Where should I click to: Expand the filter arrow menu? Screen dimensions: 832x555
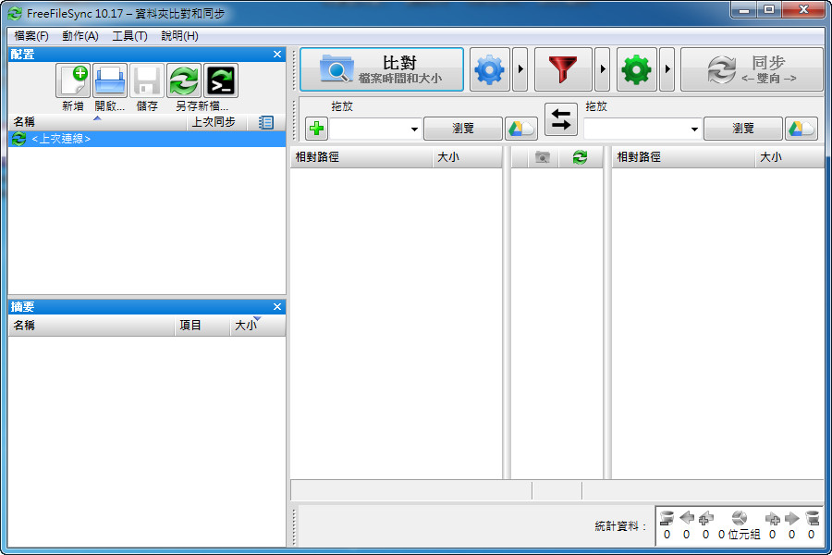(x=602, y=69)
